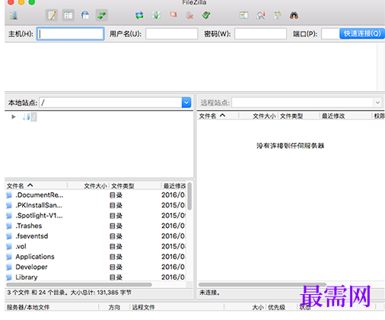Sort remote list by 最近修改 column
Viewport: 385px width, 320px height.
(x=345, y=116)
